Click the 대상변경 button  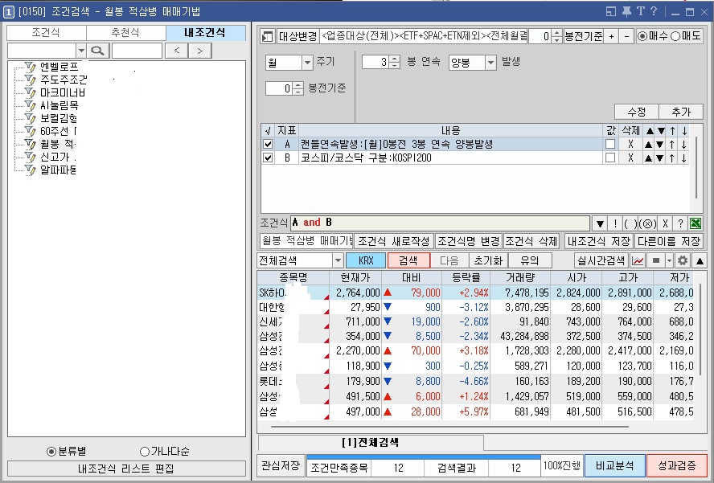click(297, 36)
